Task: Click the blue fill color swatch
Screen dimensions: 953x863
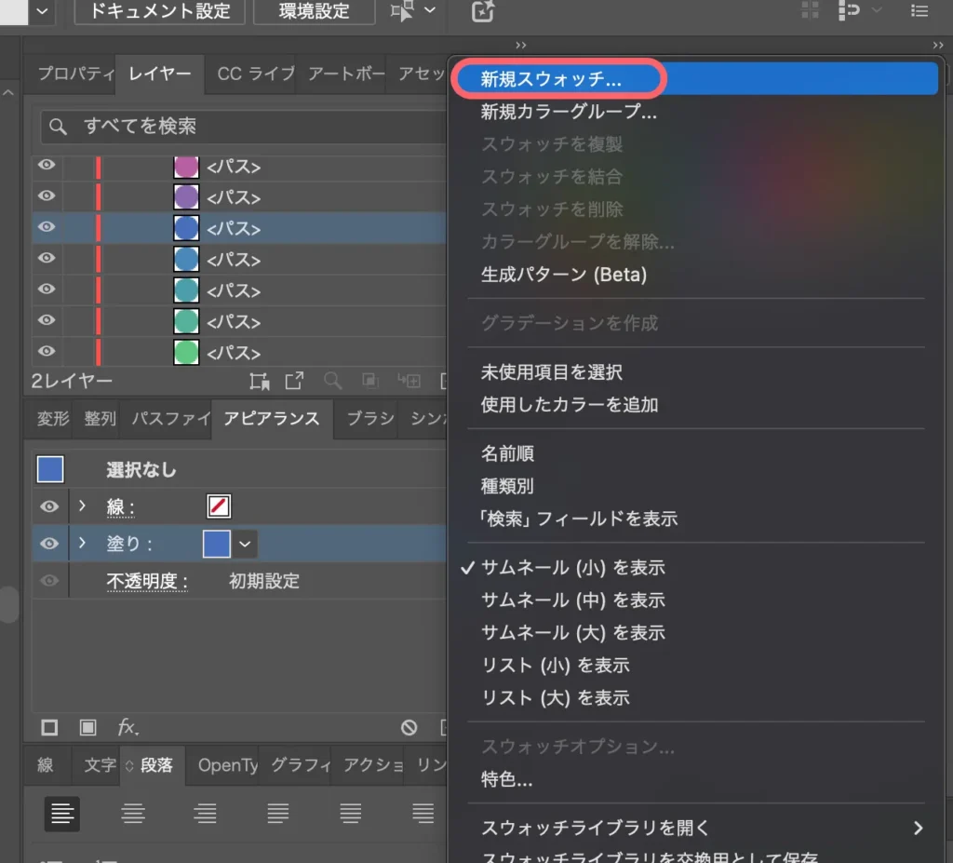Action: click(215, 544)
